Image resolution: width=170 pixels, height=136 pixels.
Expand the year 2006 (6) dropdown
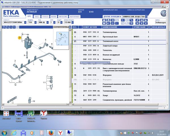(x=48, y=22)
